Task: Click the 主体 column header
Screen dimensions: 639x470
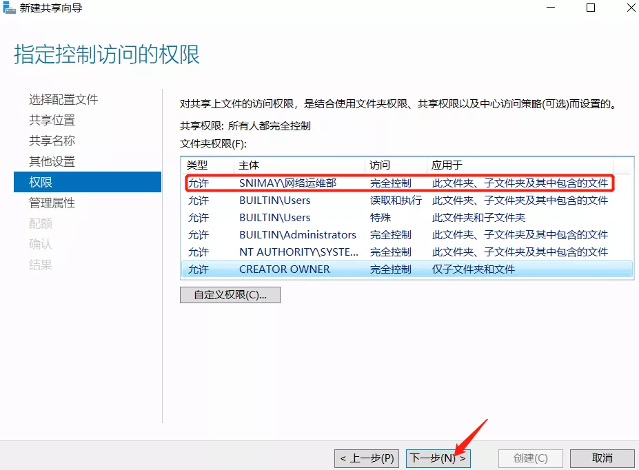Action: [x=249, y=165]
